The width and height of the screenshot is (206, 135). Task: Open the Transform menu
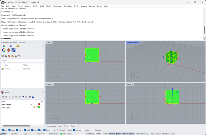[68, 6]
